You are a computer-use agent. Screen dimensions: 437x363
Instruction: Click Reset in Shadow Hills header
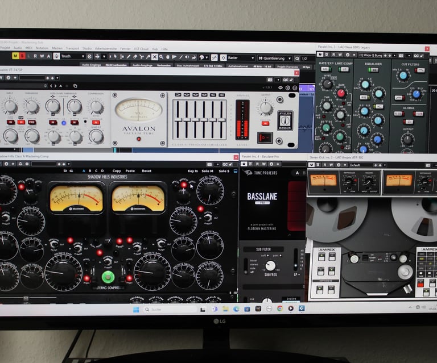click(146, 171)
